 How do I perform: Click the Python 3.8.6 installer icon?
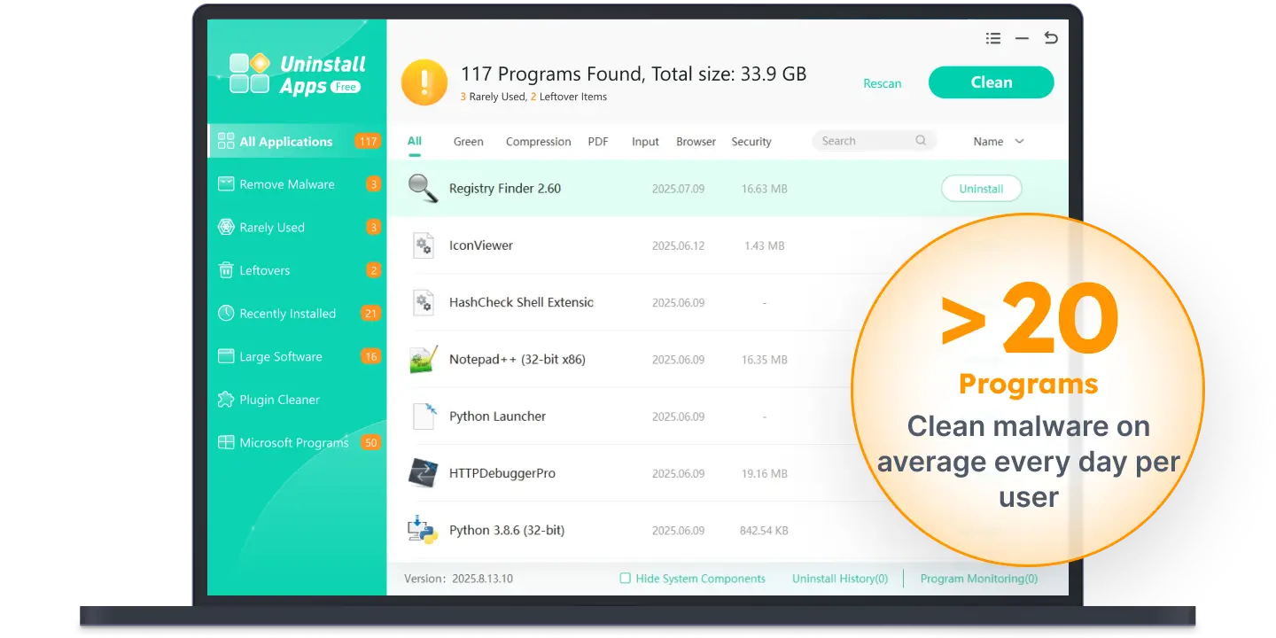[x=423, y=530]
